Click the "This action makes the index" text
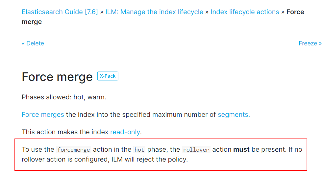The image size is (326, 178). point(65,132)
